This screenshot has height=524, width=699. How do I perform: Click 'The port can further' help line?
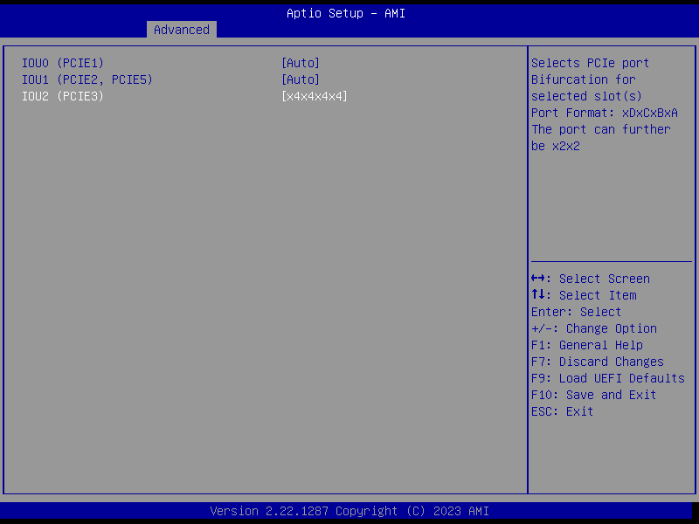(x=601, y=129)
